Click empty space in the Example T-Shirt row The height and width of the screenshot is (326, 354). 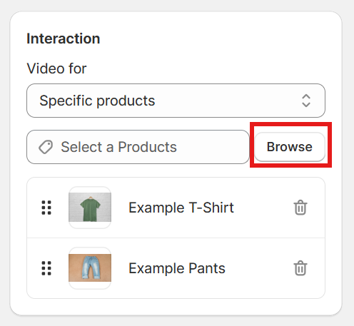(263, 208)
